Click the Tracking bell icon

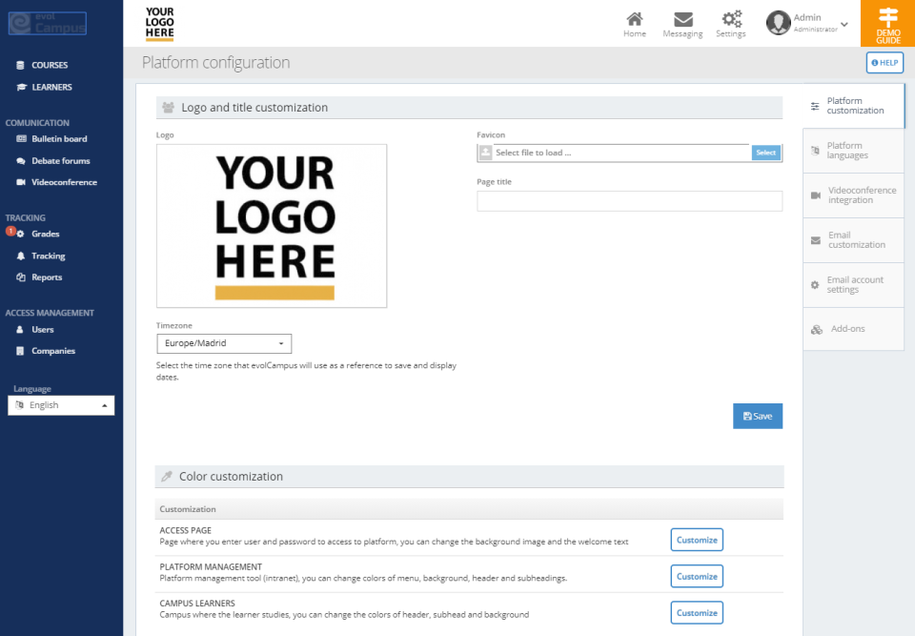pyautogui.click(x=20, y=256)
